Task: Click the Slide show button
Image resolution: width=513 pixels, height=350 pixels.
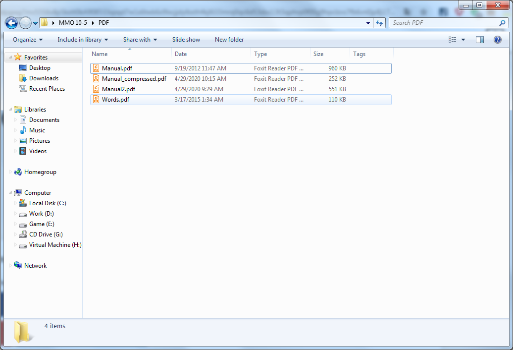Action: 186,40
